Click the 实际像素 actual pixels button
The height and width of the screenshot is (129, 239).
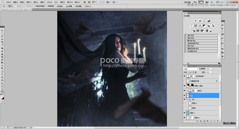(x=59, y=6)
